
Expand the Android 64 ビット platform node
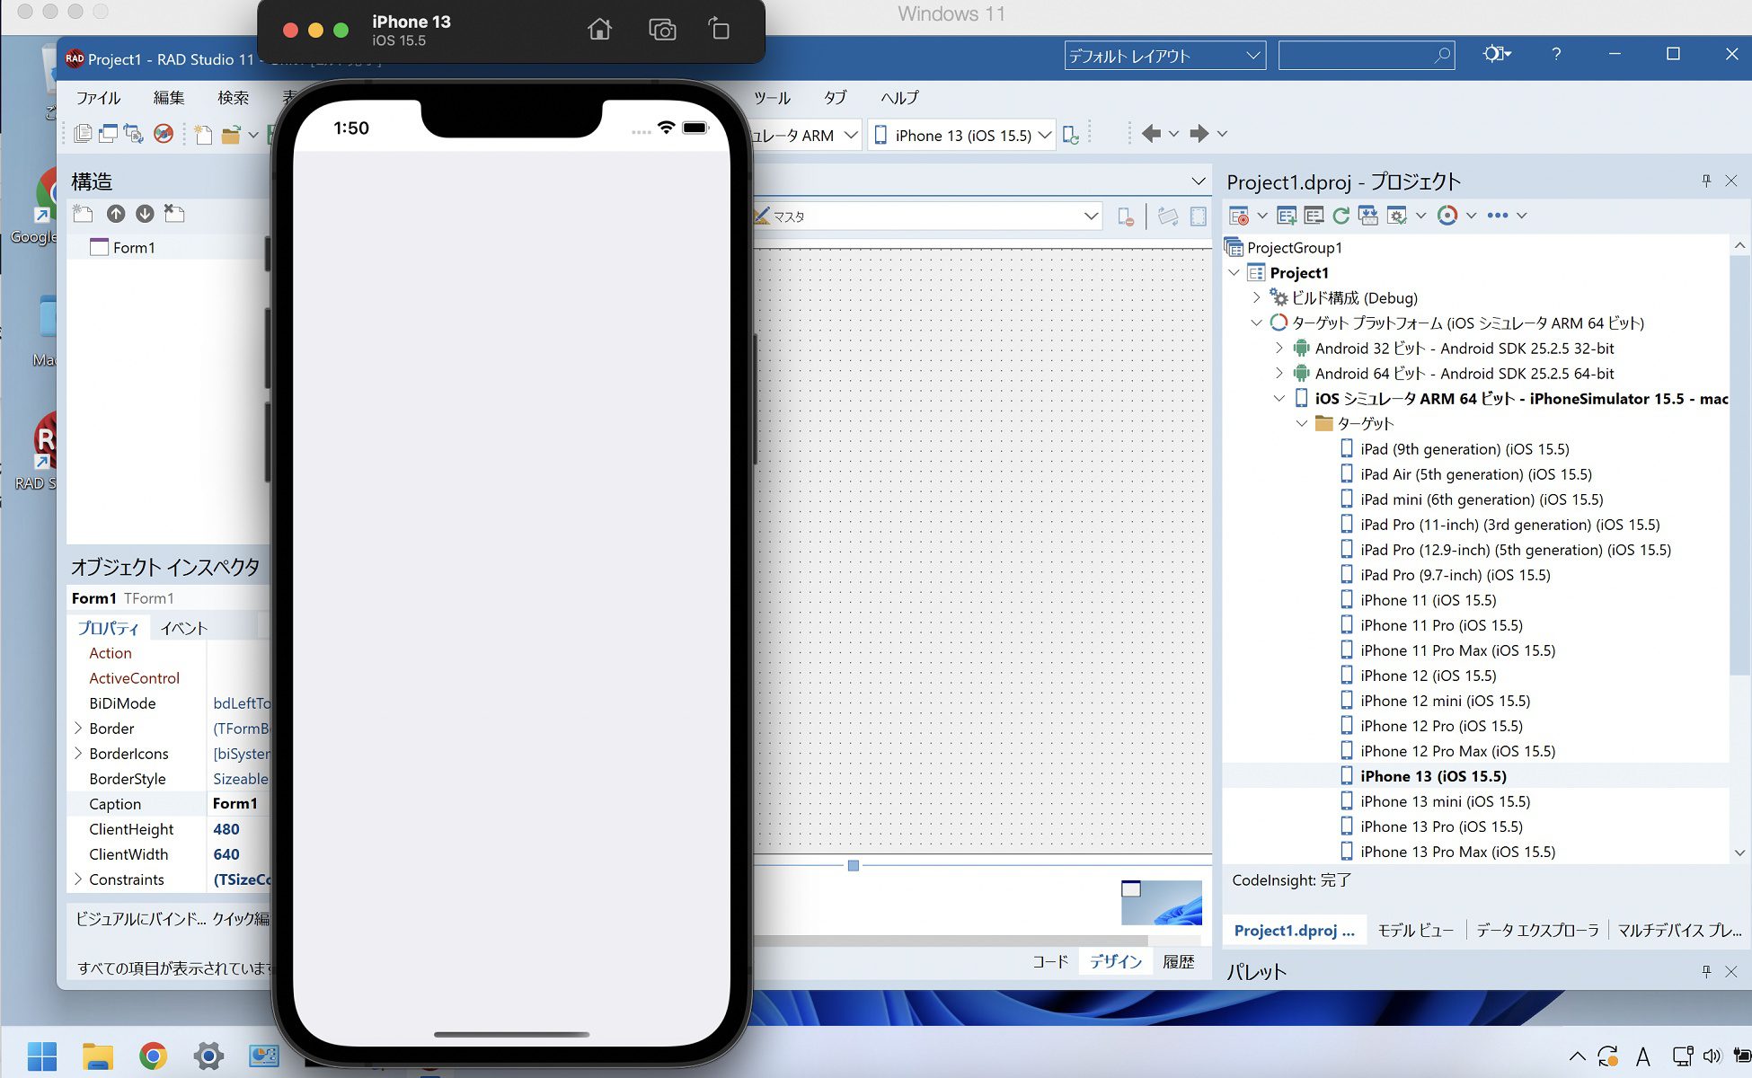1279,373
